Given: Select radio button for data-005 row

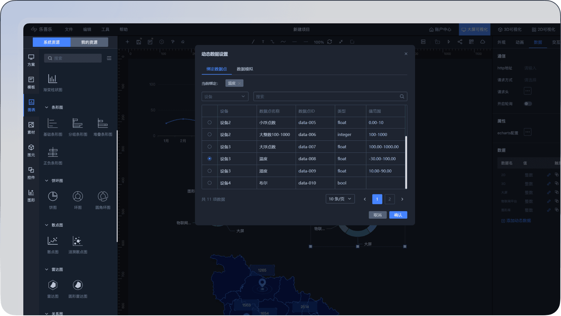Looking at the screenshot, I should click(x=209, y=123).
